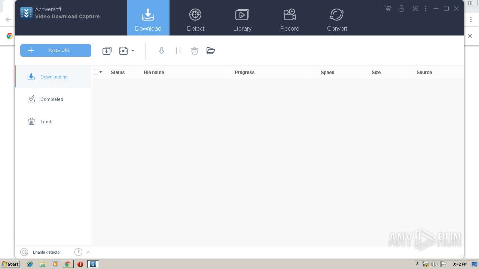The width and height of the screenshot is (479, 269).
Task: Click the batch download icon
Action: point(107,51)
